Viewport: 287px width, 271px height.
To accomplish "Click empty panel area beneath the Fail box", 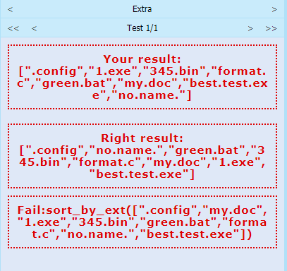I will 142,260.
